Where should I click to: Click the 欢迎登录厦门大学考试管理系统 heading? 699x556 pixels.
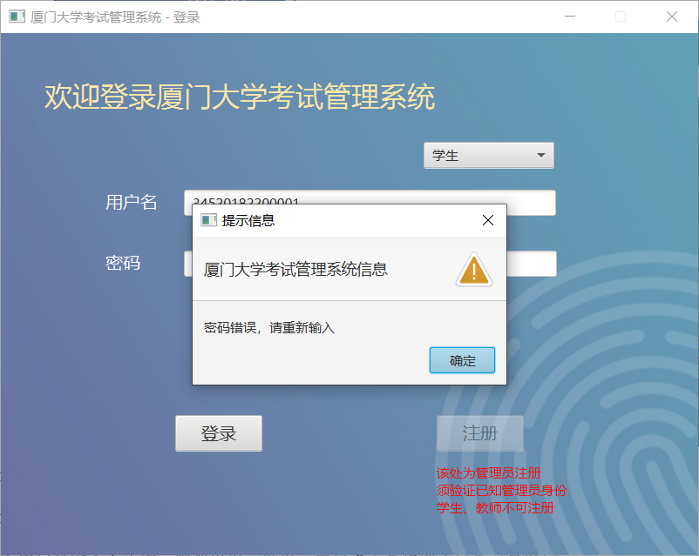pyautogui.click(x=240, y=97)
